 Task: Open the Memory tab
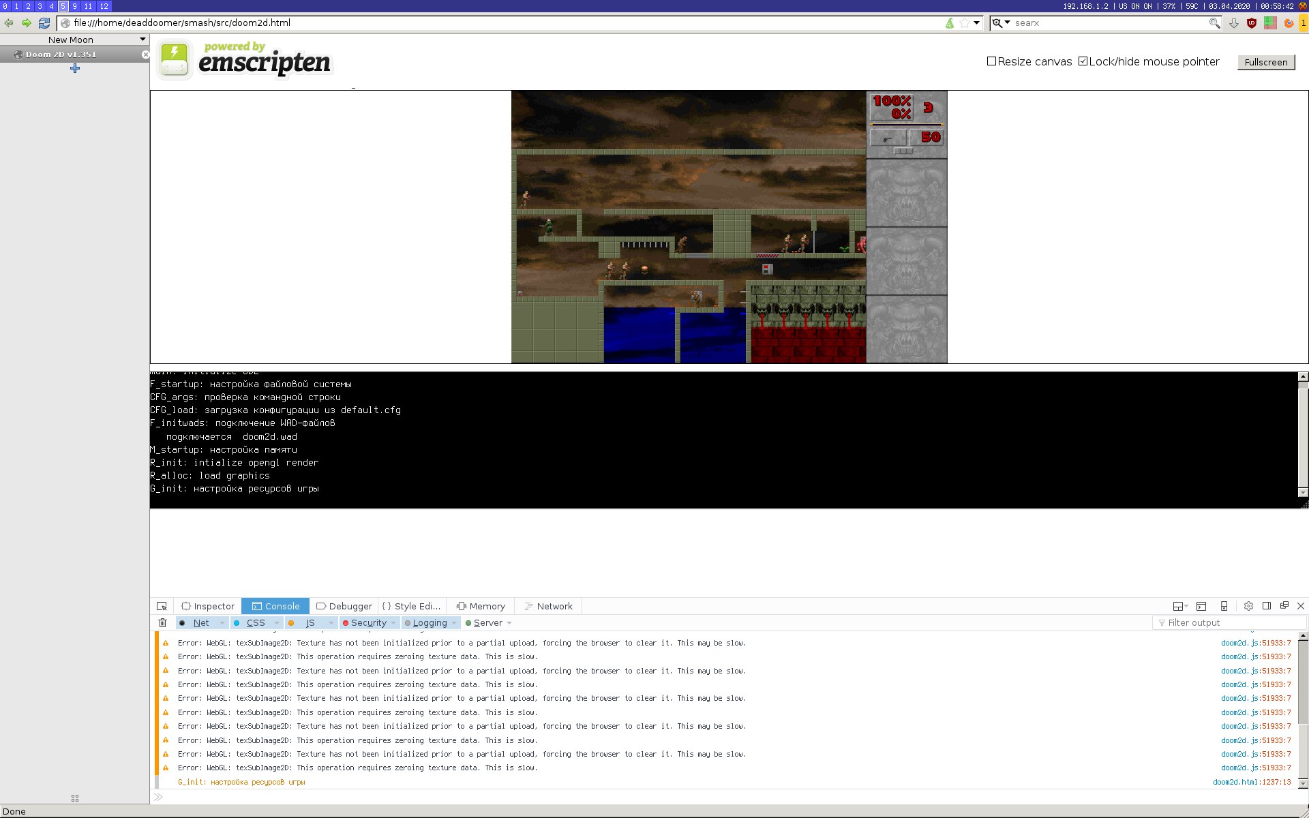(x=481, y=606)
